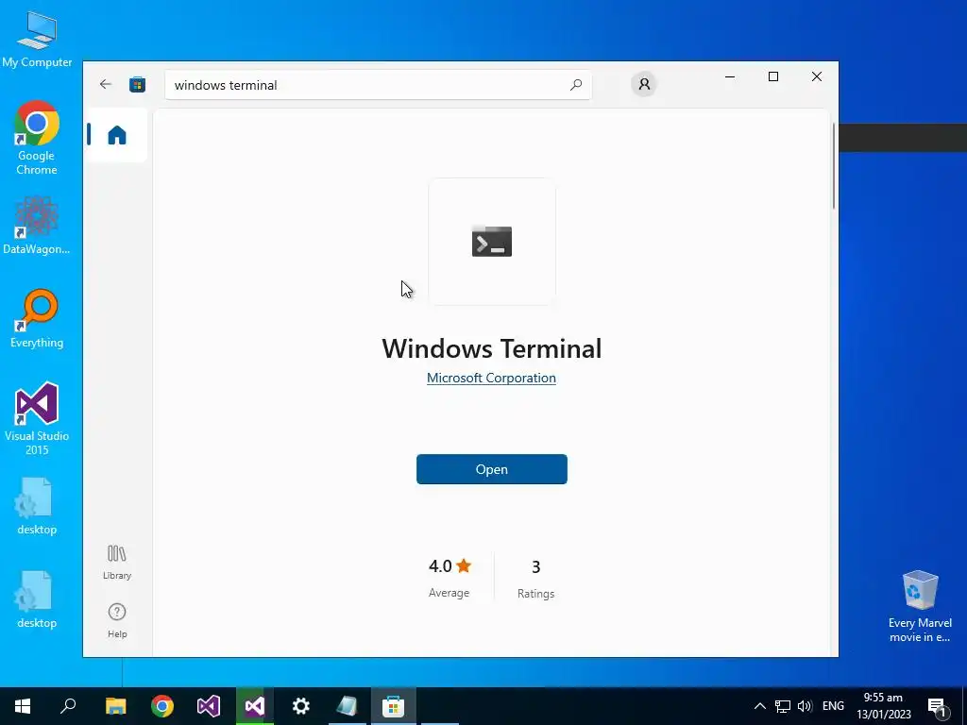This screenshot has width=967, height=725.
Task: Open Settings gear in the taskbar
Action: click(x=301, y=706)
